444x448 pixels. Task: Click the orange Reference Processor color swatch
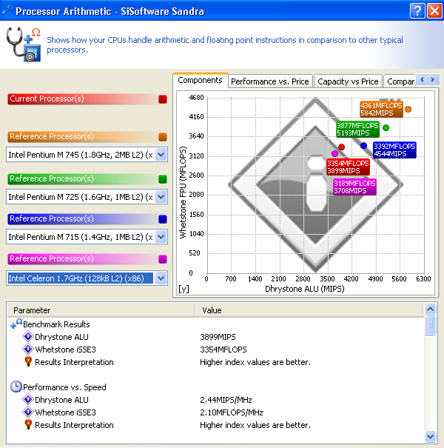[163, 137]
